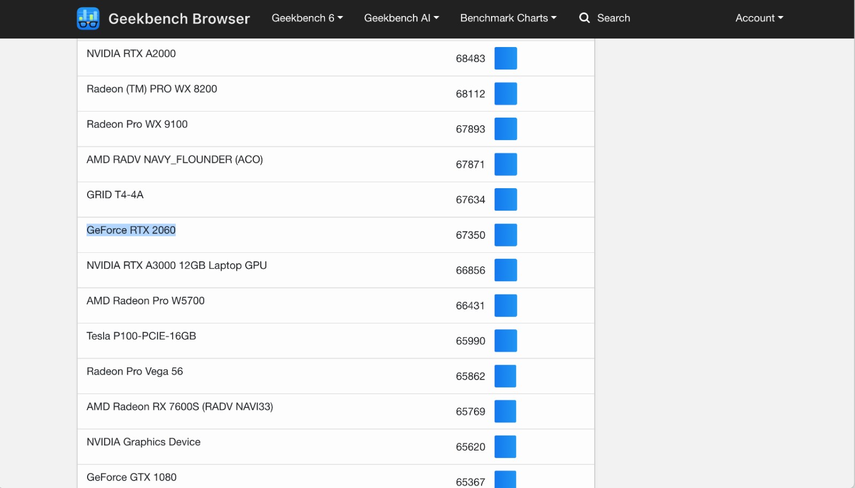Select the NVIDIA RTX A2000 entry

131,53
